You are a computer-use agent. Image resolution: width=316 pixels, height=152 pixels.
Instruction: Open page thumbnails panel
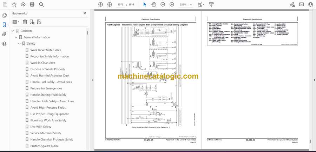pyautogui.click(x=5, y=15)
